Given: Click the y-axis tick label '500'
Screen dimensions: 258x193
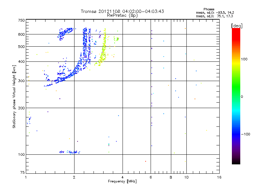Looking at the screenshot, I should [x=21, y=47].
